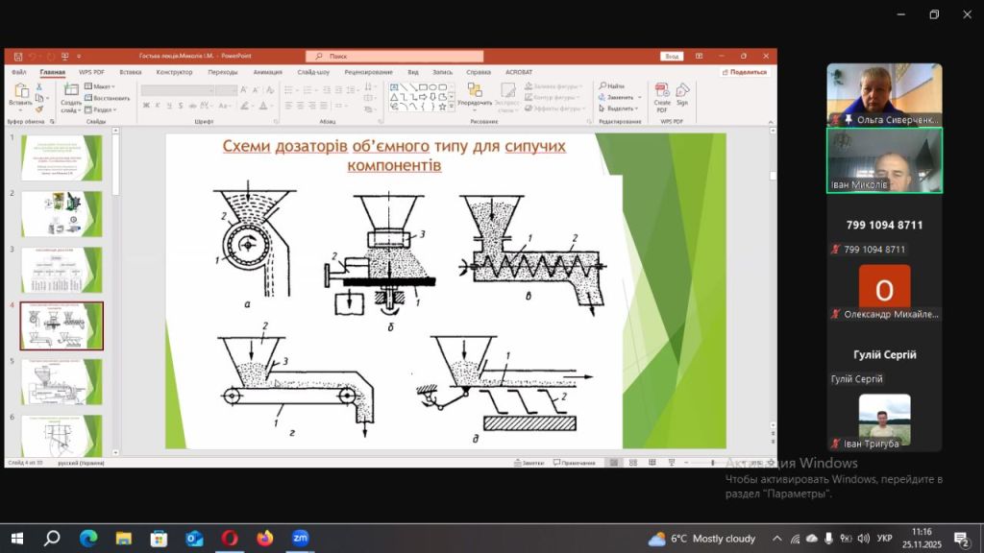Click the Save icon in the quick access toolbar
The width and height of the screenshot is (984, 553).
point(16,57)
